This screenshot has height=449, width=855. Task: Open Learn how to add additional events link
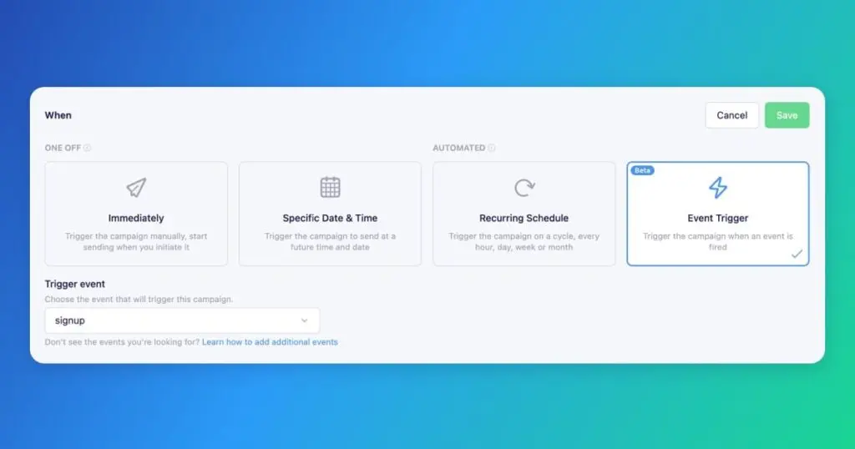[x=270, y=342]
